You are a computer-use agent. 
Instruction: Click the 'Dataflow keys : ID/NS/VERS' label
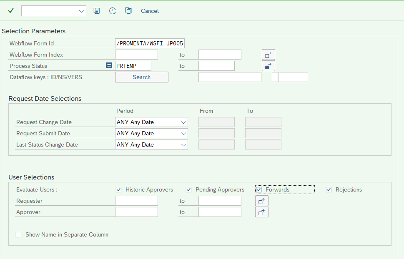tap(46, 77)
